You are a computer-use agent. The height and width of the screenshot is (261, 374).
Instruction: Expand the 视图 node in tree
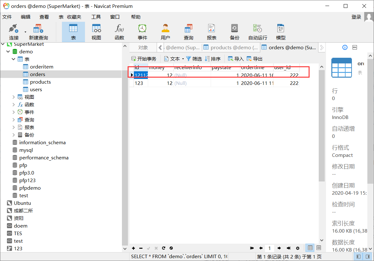13,97
